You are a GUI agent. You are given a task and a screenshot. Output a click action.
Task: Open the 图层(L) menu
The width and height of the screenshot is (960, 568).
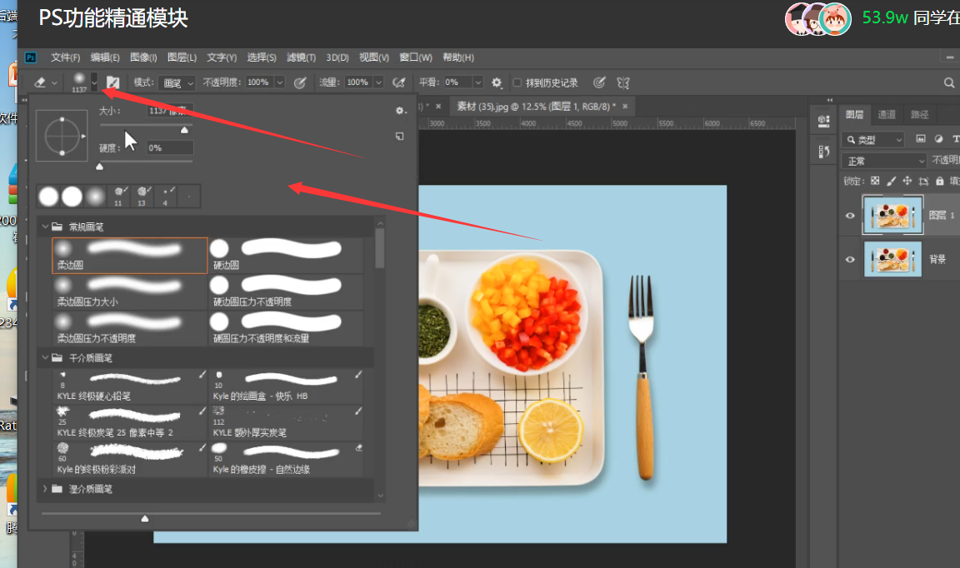(x=182, y=57)
